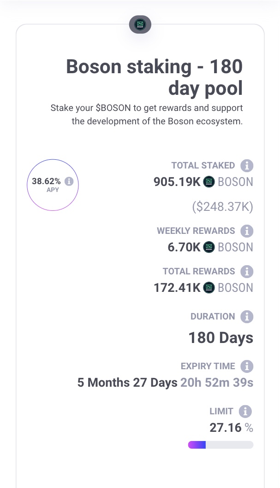Click the 180 Days duration value
Viewport: 280px width, 488px height.
(220, 338)
